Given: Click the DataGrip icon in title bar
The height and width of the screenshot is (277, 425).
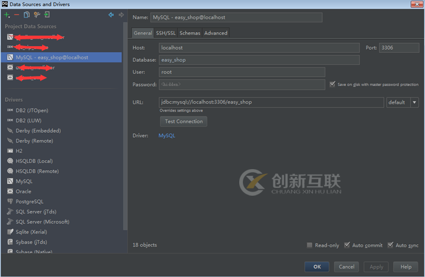Looking at the screenshot, I should click(5, 4).
